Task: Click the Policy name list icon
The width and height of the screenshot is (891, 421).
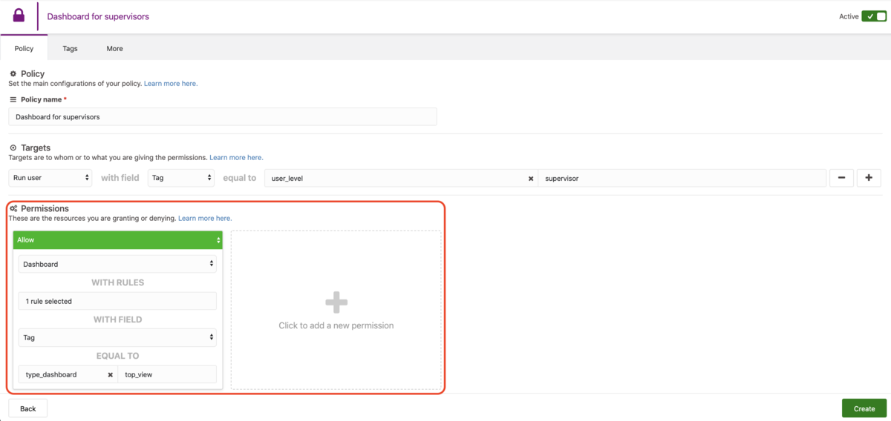Action: click(x=13, y=99)
